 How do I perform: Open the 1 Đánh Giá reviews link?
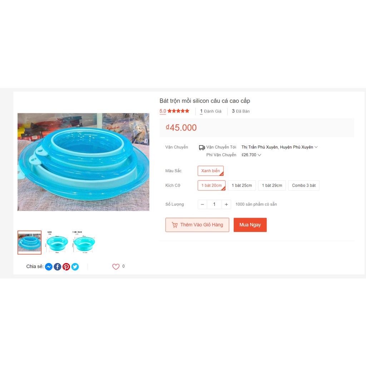pos(211,111)
